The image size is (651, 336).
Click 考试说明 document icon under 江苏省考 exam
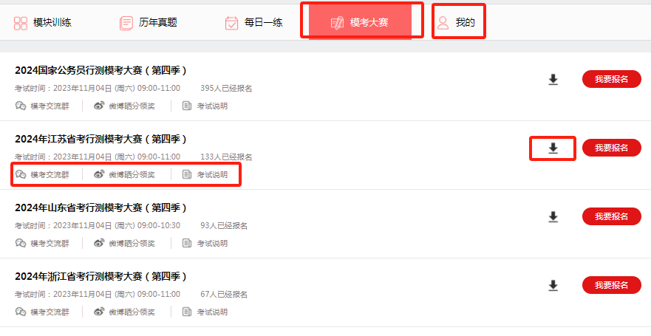(x=187, y=174)
